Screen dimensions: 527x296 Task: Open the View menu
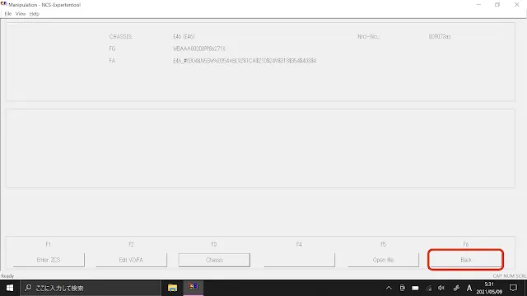coord(21,14)
